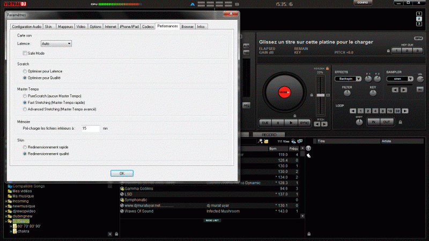Nudge pitch down with left arrow
The width and height of the screenshot is (429, 241).
pyautogui.click(x=317, y=124)
